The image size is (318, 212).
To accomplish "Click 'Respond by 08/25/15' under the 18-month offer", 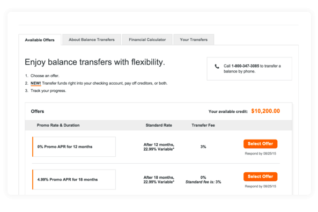I will click(261, 186).
